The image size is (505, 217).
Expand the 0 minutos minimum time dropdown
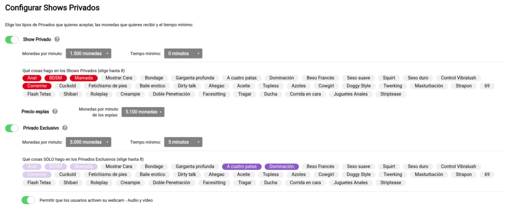pos(183,53)
